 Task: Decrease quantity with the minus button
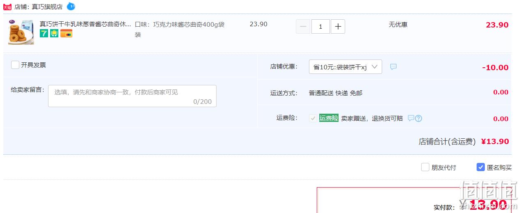coord(303,27)
